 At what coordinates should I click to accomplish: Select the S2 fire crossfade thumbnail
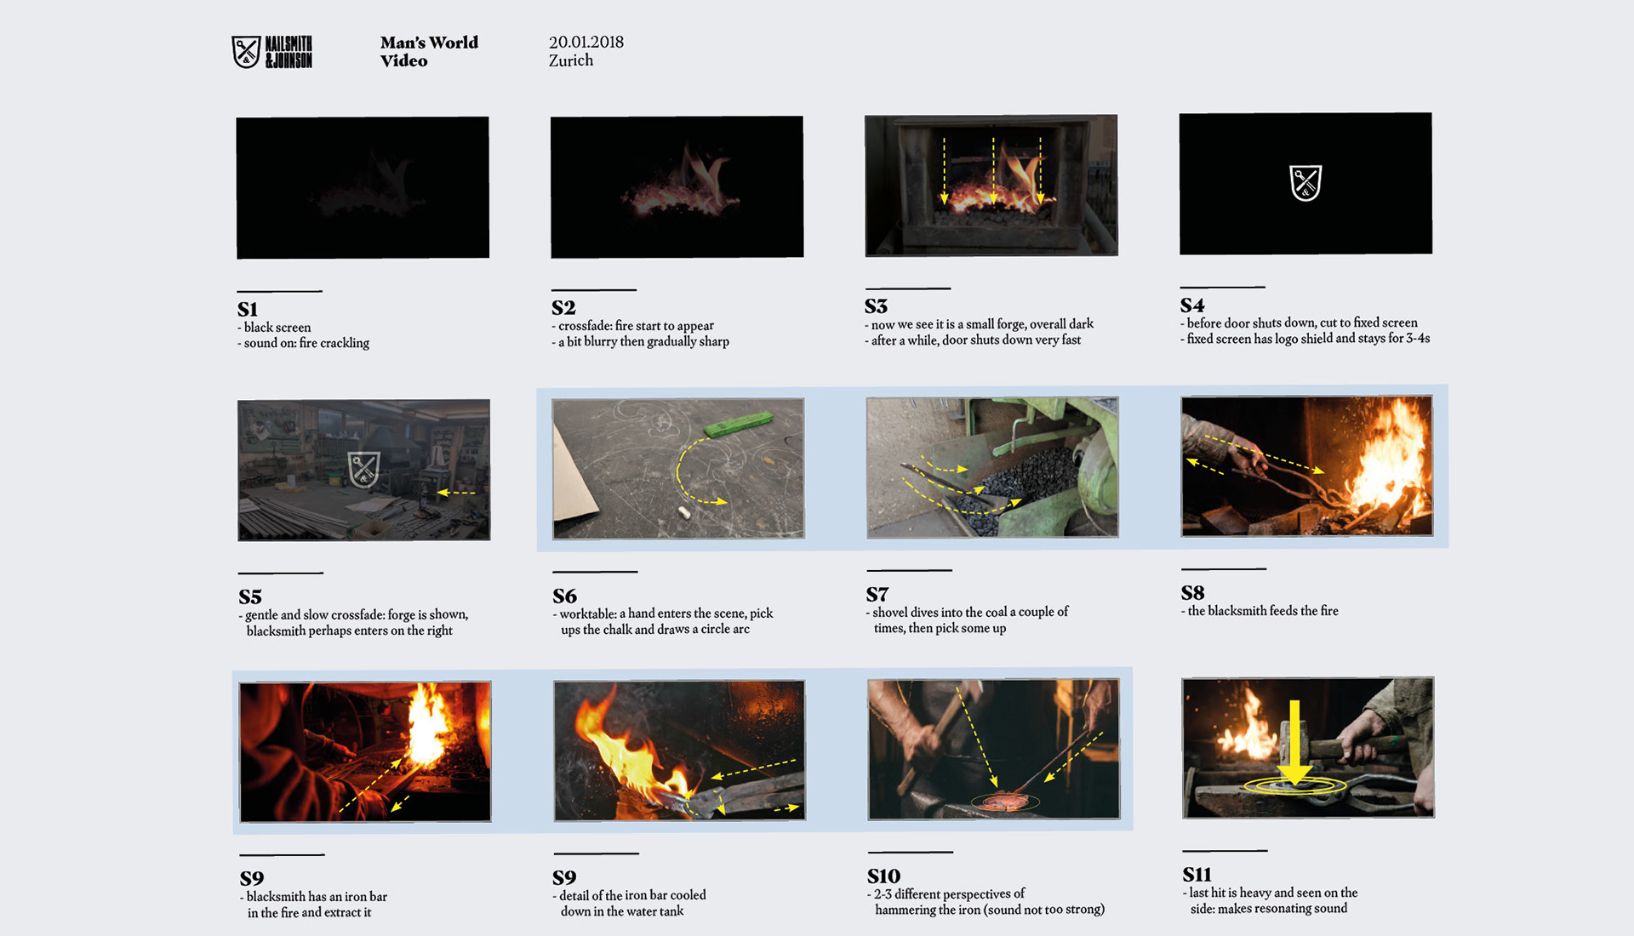coord(677,186)
